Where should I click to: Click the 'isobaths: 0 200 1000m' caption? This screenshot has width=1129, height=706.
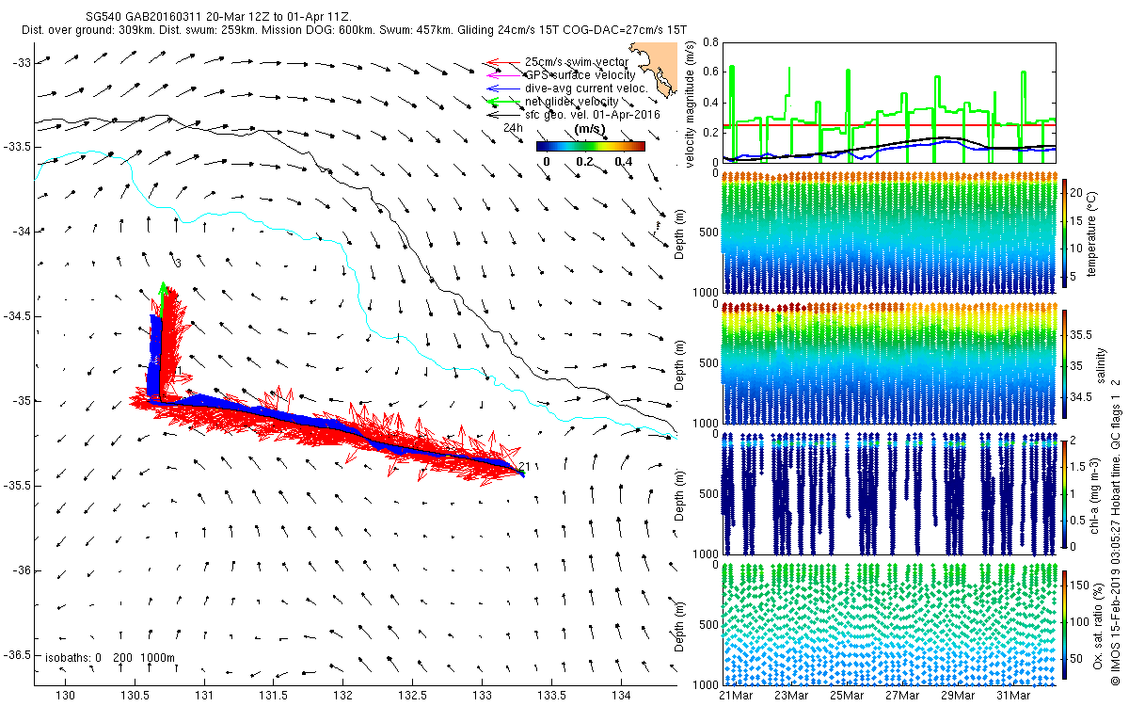pos(110,657)
